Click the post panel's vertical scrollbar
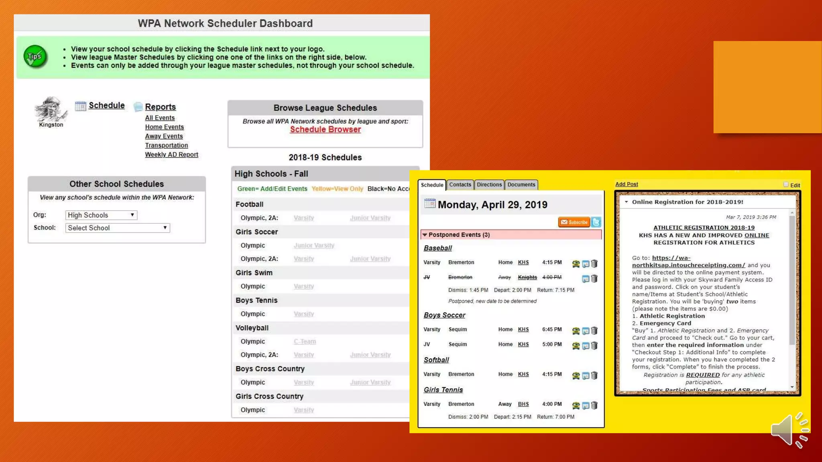The width and height of the screenshot is (822, 462). [792, 281]
